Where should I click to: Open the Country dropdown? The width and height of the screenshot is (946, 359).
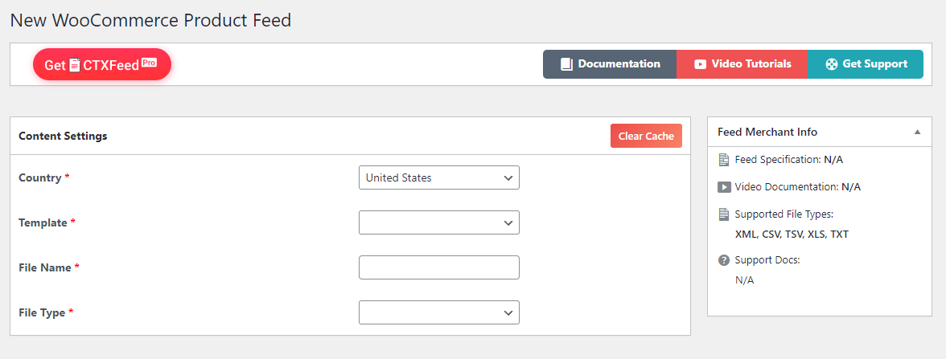[x=438, y=177]
